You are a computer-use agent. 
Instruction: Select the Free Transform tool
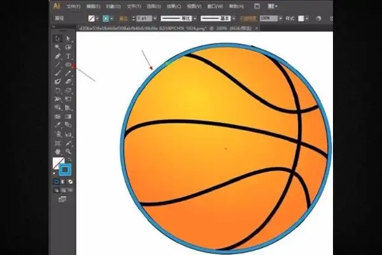68,99
